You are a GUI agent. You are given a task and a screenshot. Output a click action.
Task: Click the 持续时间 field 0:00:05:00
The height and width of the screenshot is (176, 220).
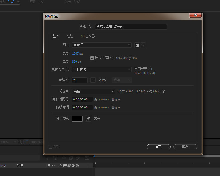coord(82,107)
